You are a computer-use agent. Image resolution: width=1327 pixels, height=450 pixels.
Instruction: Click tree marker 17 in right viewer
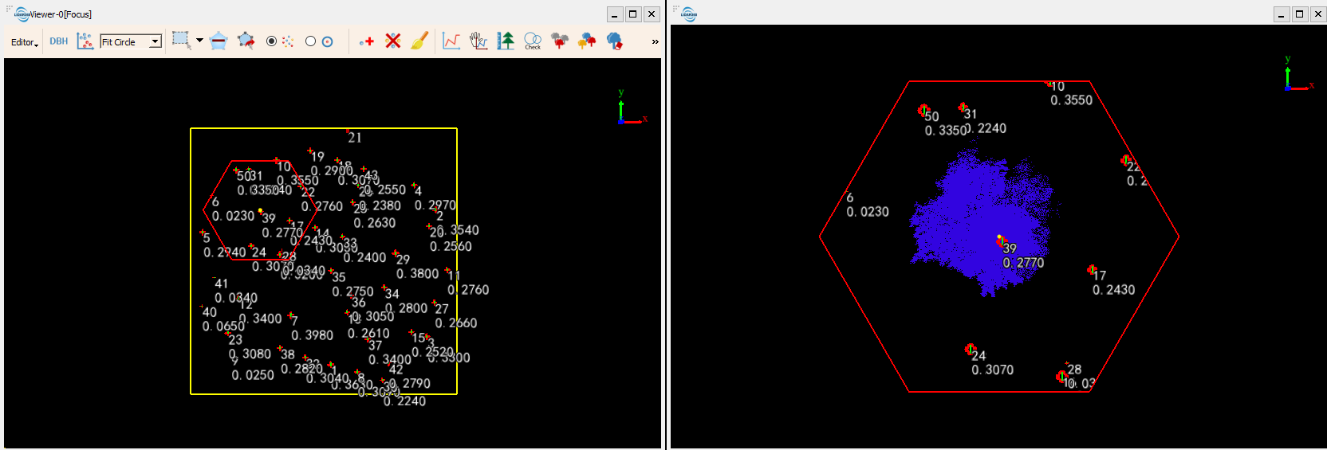pyautogui.click(x=1093, y=271)
